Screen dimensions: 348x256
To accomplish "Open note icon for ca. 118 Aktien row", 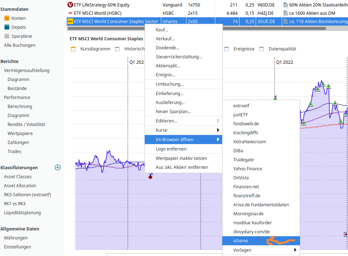I will 286,22.
